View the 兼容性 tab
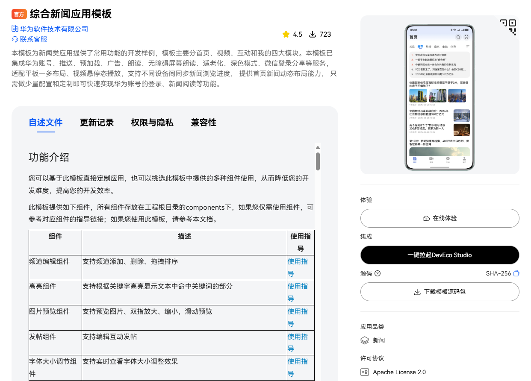The image size is (531, 381). point(203,123)
